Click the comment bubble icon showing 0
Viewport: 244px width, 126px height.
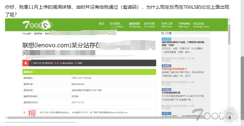point(55,63)
